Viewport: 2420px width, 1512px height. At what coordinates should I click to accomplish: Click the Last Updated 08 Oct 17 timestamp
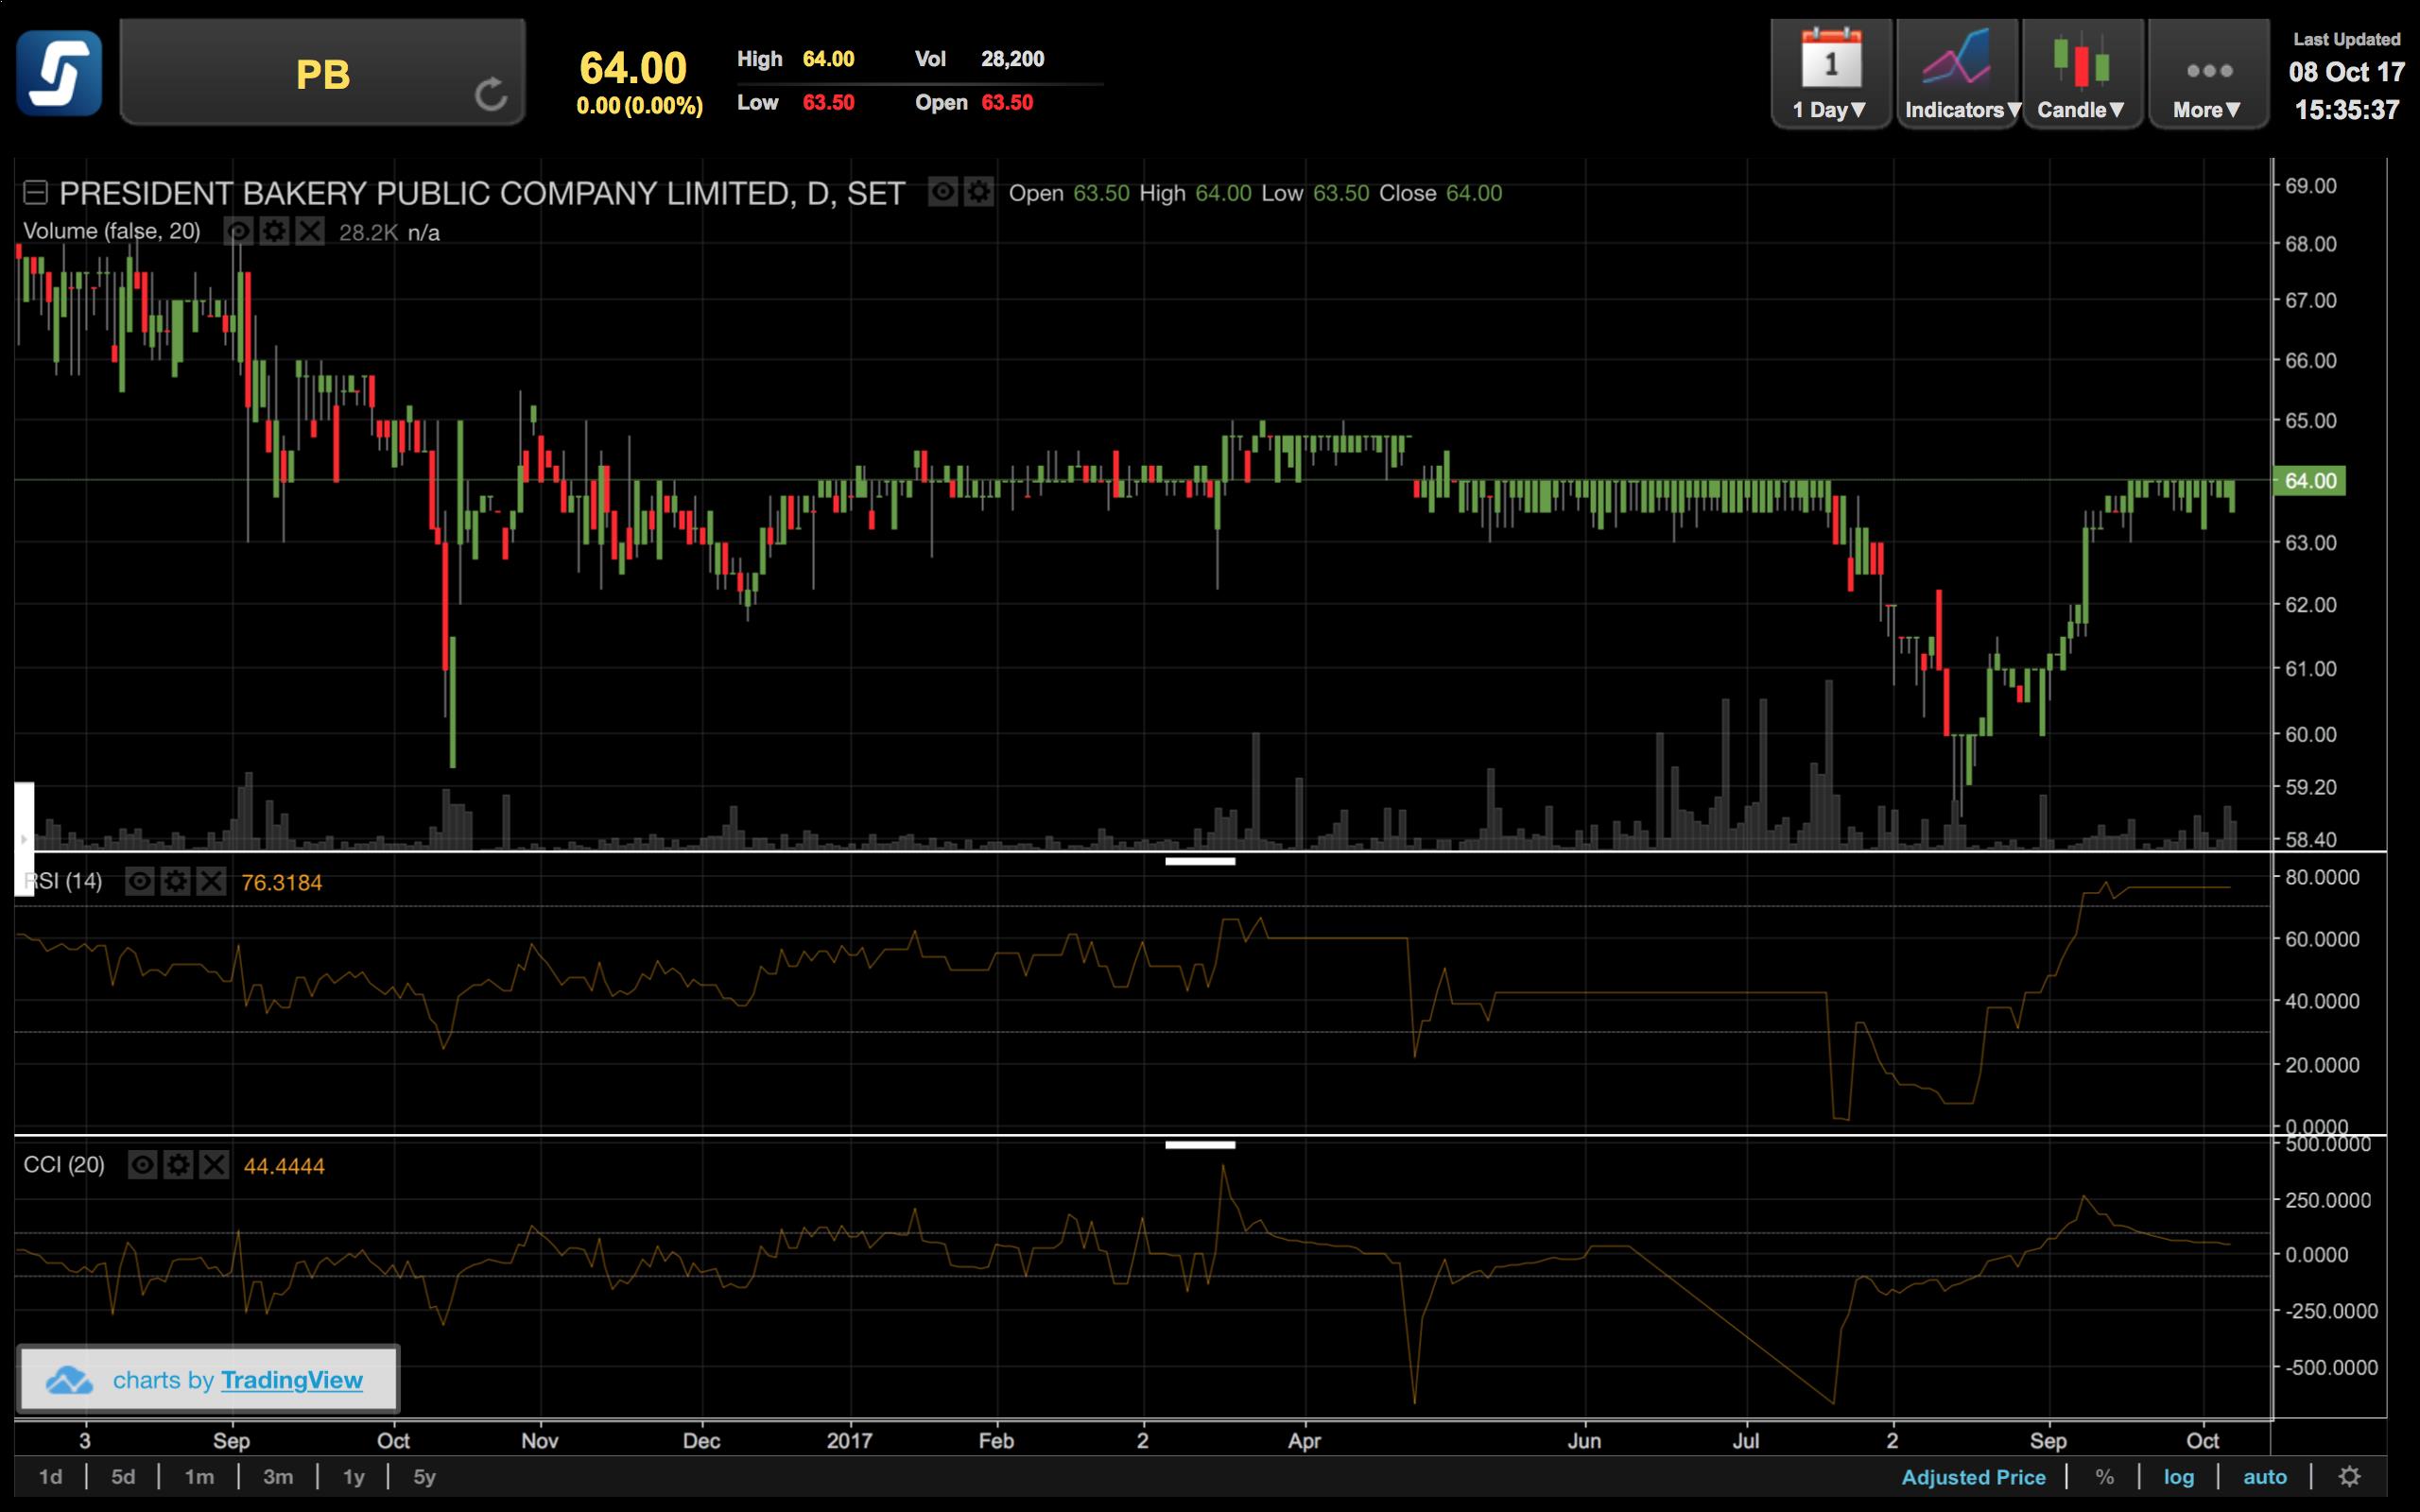click(2347, 74)
